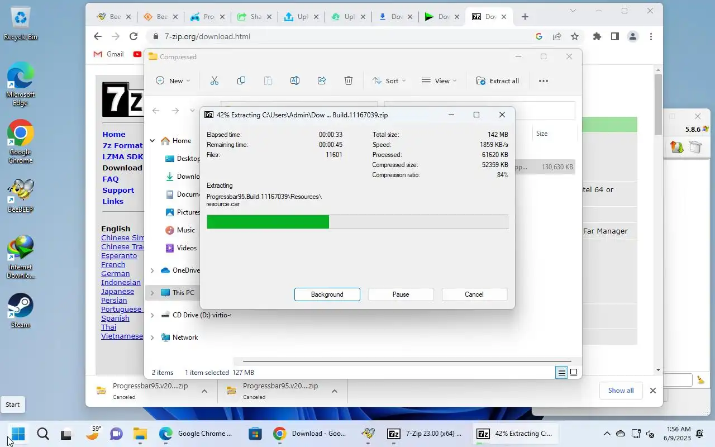This screenshot has height=447, width=715.
Task: Click Chrome's share page icon
Action: pyautogui.click(x=557, y=36)
